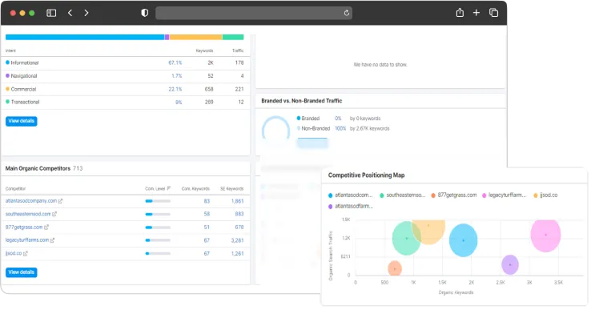Click the browser address bar
Viewport: 591px width, 314px height.
tap(254, 13)
